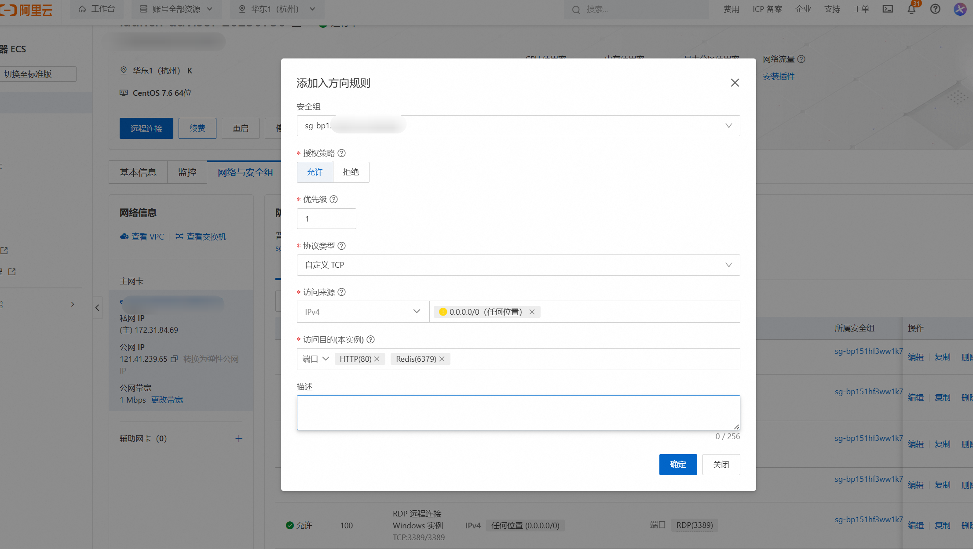Image resolution: width=973 pixels, height=549 pixels.
Task: Click the 重启 button
Action: [x=241, y=128]
